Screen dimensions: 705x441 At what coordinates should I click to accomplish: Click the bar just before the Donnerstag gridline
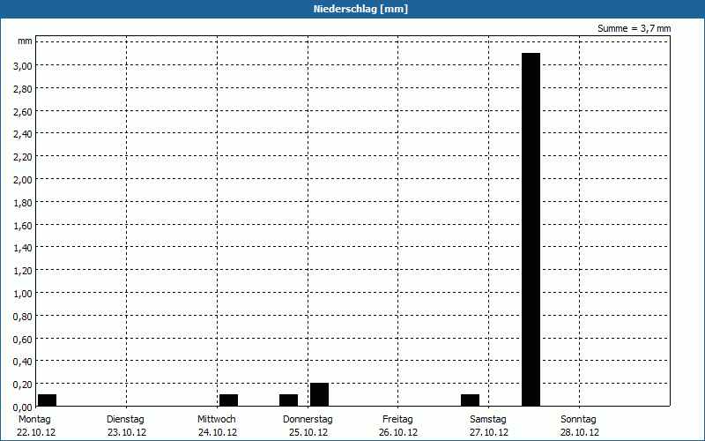[289, 400]
